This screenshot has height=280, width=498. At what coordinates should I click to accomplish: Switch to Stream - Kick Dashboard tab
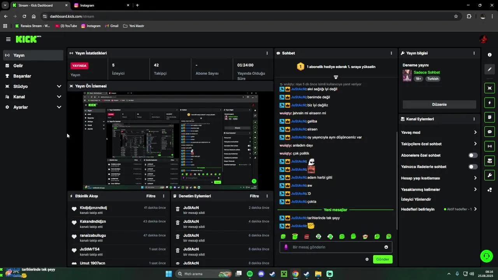click(x=40, y=5)
